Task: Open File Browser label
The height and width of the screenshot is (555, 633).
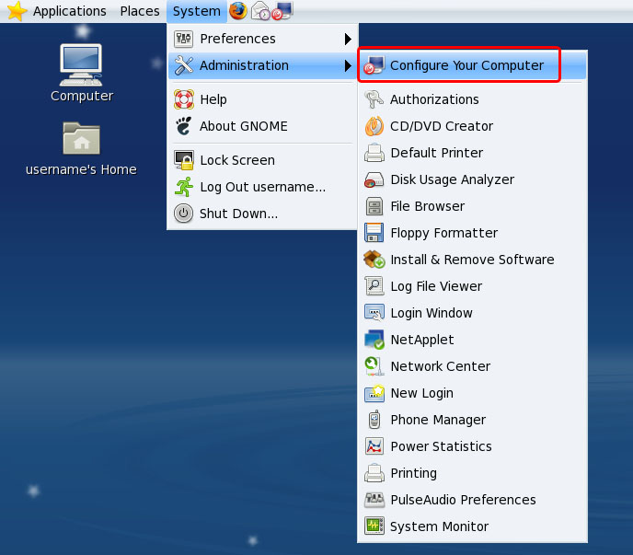Action: [428, 206]
